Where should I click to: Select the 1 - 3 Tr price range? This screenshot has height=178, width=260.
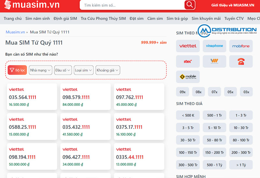pyautogui.click(x=241, y=115)
